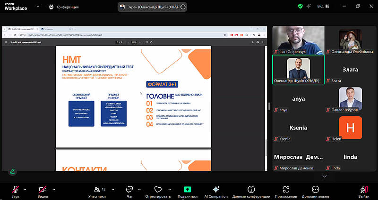The height and width of the screenshot is (200, 378).
Task: Click the green shield encryption icon
Action: pyautogui.click(x=300, y=7)
